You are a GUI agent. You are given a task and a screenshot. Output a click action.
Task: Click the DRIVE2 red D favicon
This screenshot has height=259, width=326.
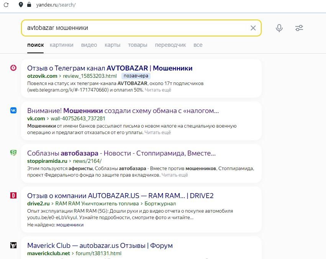[13, 195]
